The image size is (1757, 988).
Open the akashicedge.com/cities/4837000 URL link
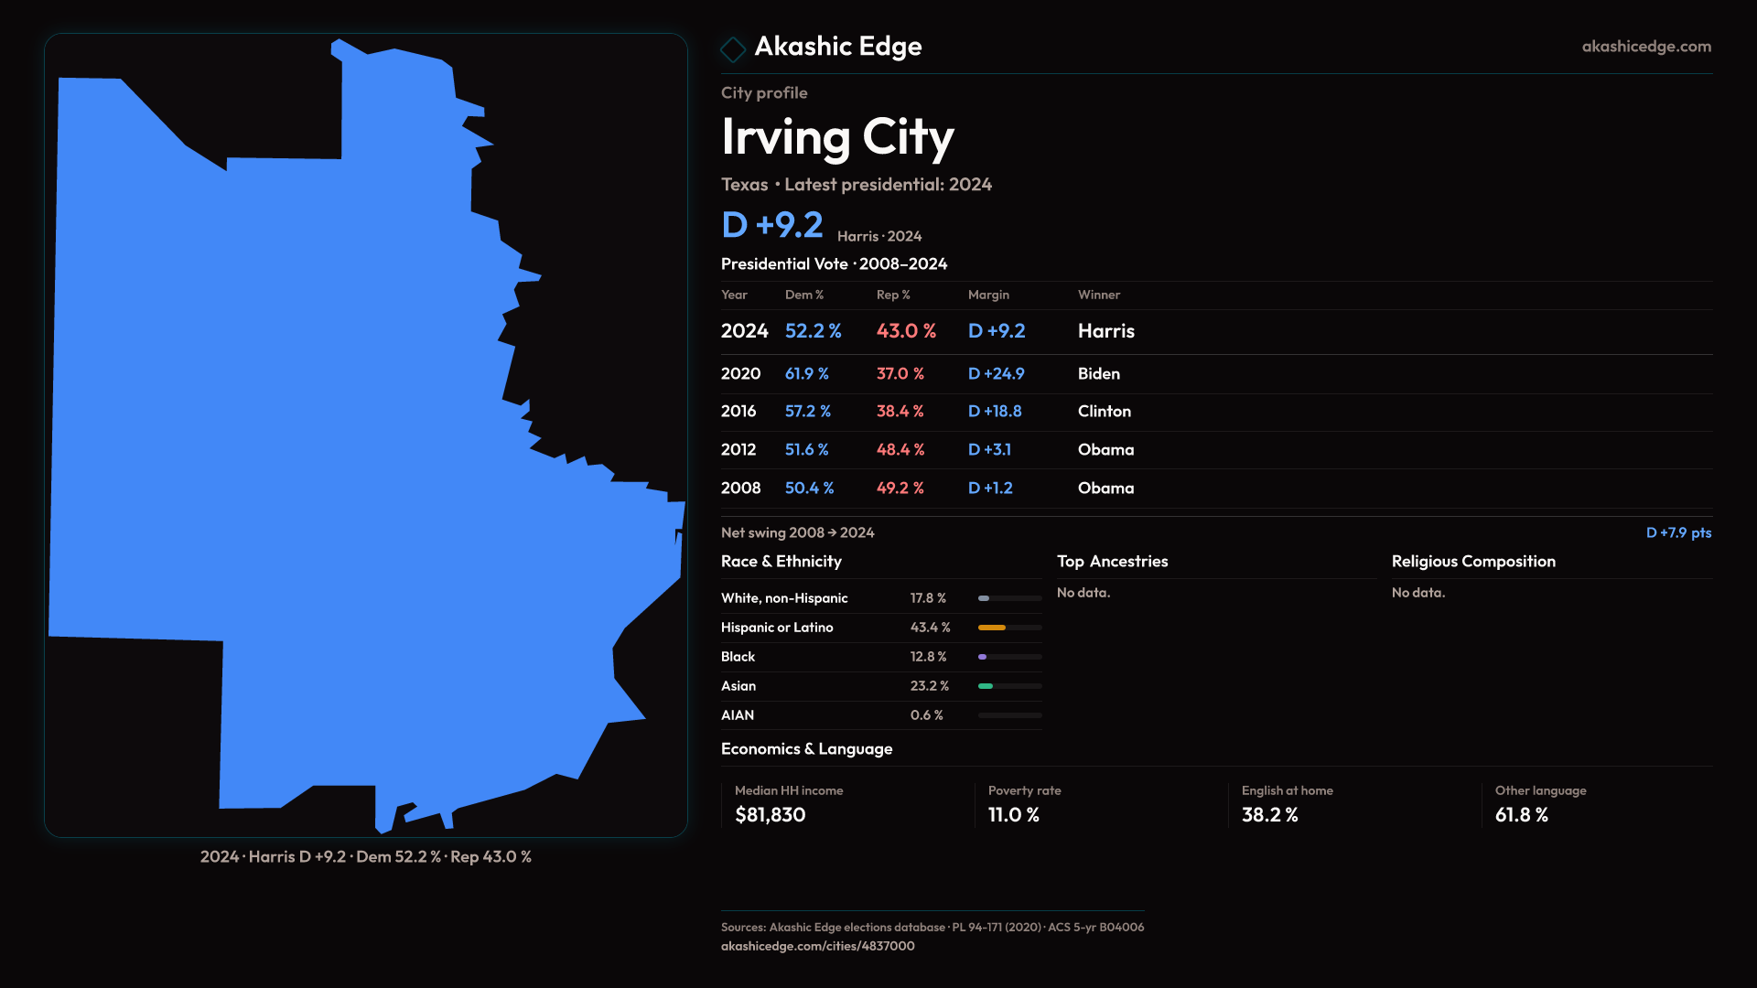coord(817,946)
